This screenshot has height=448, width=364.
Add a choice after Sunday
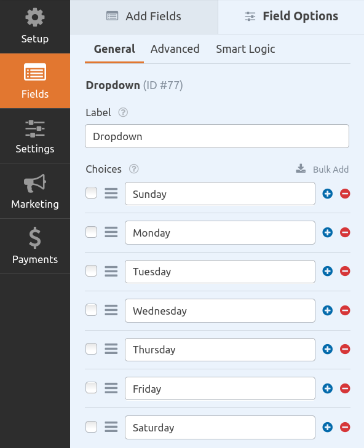click(327, 194)
